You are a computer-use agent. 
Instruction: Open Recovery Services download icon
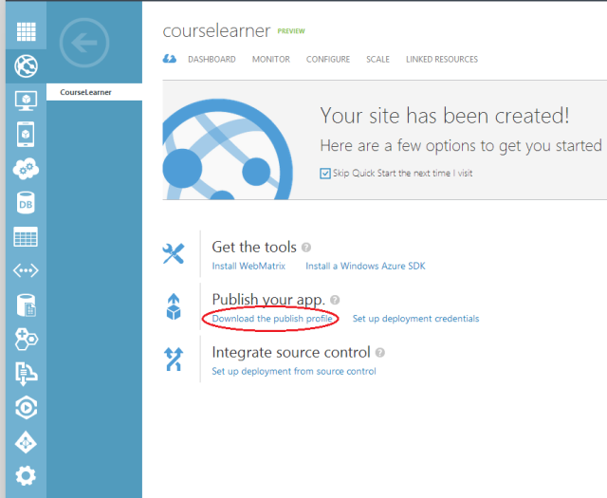(26, 374)
